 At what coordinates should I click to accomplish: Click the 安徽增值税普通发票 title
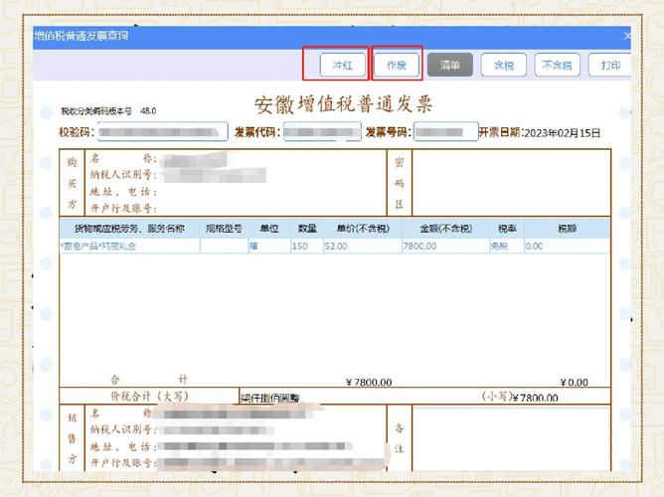[344, 104]
